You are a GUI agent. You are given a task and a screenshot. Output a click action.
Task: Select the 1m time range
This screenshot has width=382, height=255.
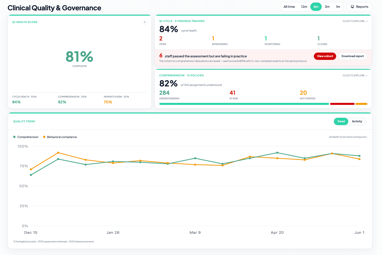click(x=338, y=7)
